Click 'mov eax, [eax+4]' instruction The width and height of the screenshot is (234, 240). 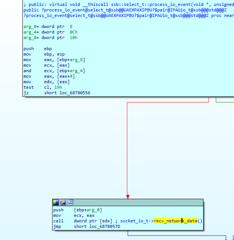pyautogui.click(x=49, y=76)
